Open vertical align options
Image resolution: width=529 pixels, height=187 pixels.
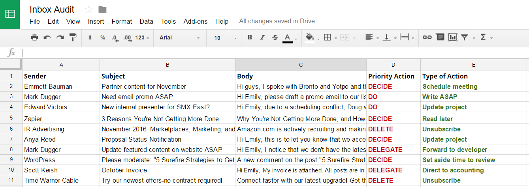pos(386,37)
